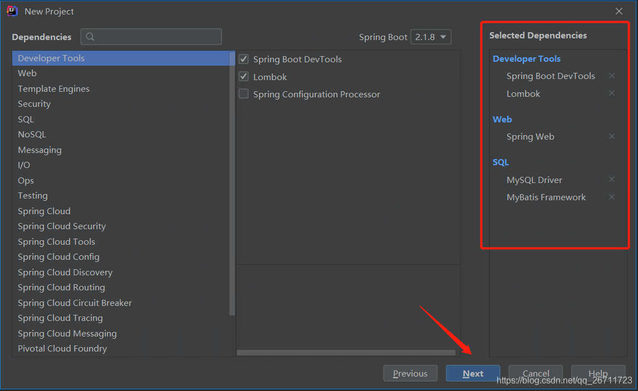Remove MySQL Driver from selected dependencies
The image size is (638, 391).
click(x=611, y=179)
